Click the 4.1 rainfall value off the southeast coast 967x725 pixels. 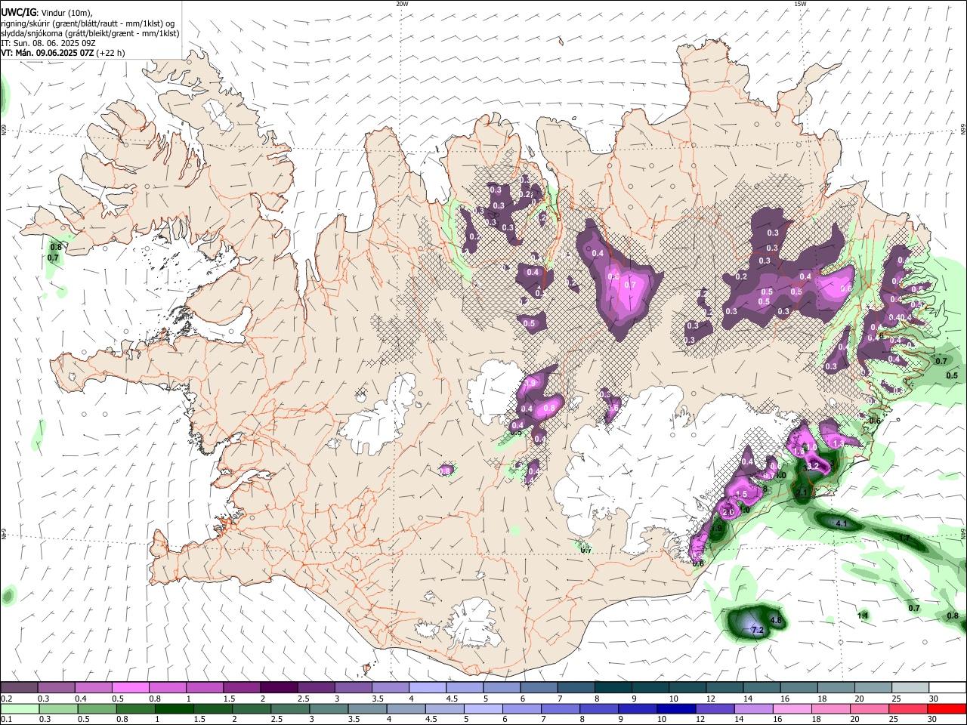point(843,523)
